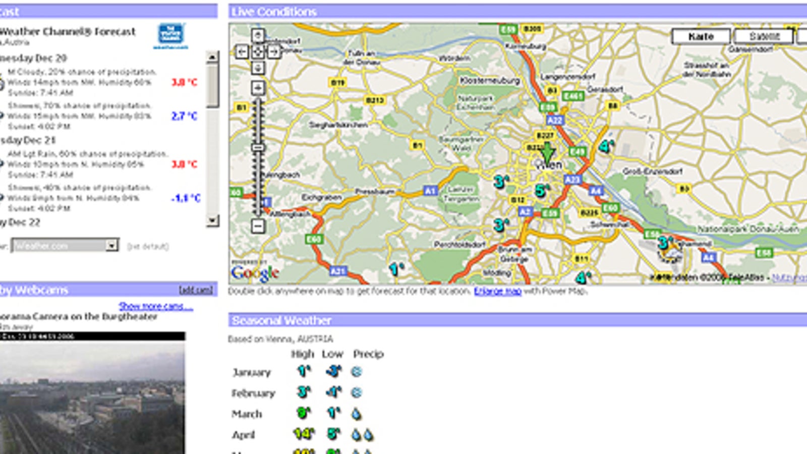Select the green arrow marker over Wien
Viewport: 807px width, 454px height.
548,151
